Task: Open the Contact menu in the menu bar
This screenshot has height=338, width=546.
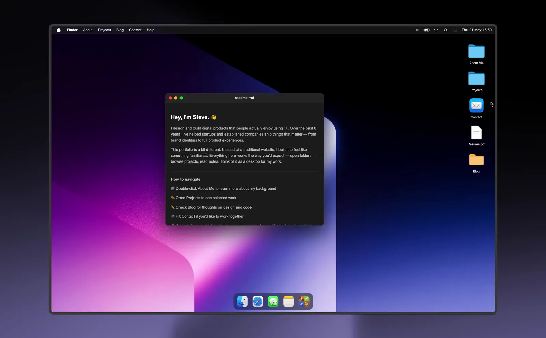Action: [135, 30]
